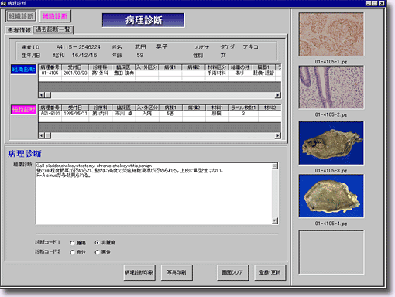Click the 入院 cell in the cytology table
The width and height of the screenshot is (395, 297).
(x=147, y=114)
